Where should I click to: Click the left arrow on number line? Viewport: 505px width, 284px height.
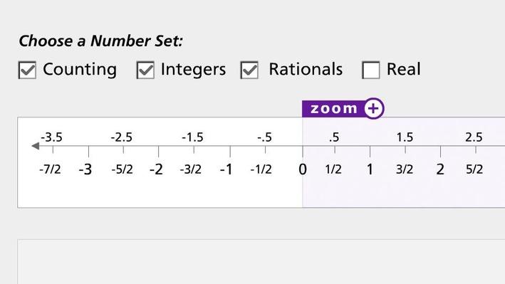click(36, 146)
